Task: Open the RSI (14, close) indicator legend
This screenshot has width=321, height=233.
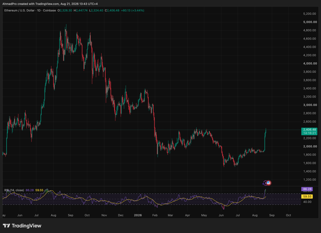Action: (14, 190)
